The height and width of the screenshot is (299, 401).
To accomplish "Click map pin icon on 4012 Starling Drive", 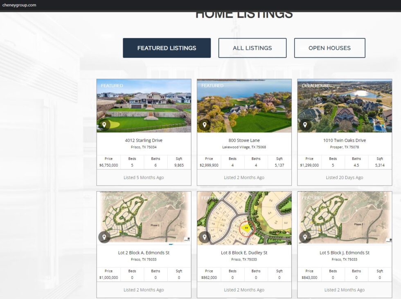I will 104,125.
